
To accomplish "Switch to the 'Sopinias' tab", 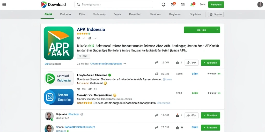I will click(195, 14).
